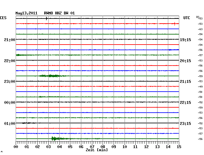This screenshot has height=155, width=204.
Task: Select the 21:00 local time label
Action: pos(10,40)
